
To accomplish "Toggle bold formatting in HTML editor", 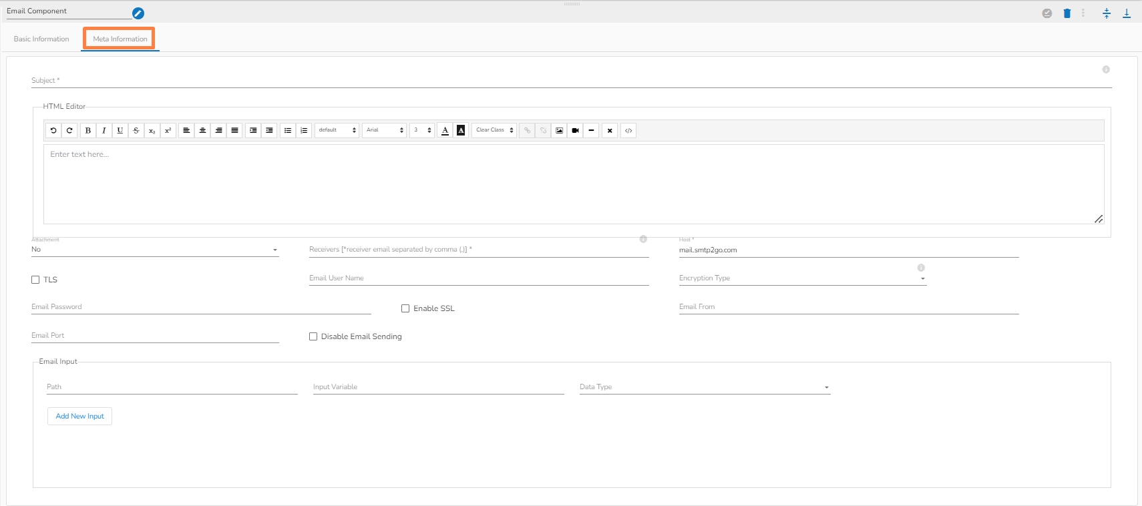I will click(88, 130).
